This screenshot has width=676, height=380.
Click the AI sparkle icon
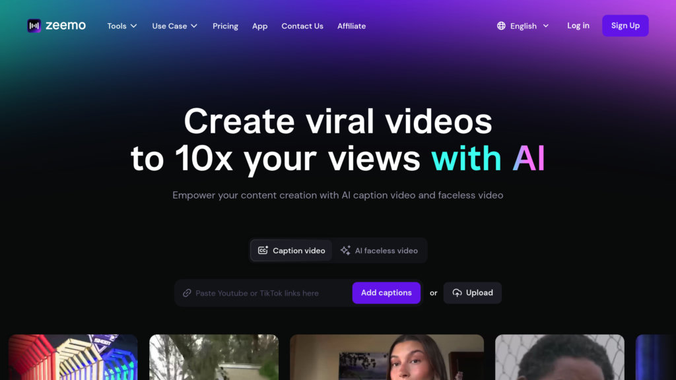point(345,250)
